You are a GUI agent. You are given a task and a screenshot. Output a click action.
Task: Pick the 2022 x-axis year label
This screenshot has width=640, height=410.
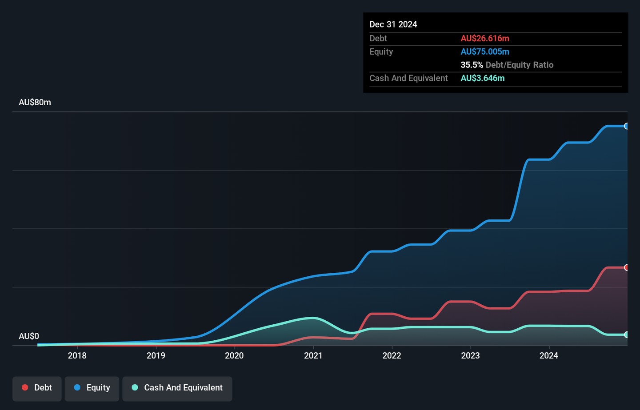[x=392, y=355]
